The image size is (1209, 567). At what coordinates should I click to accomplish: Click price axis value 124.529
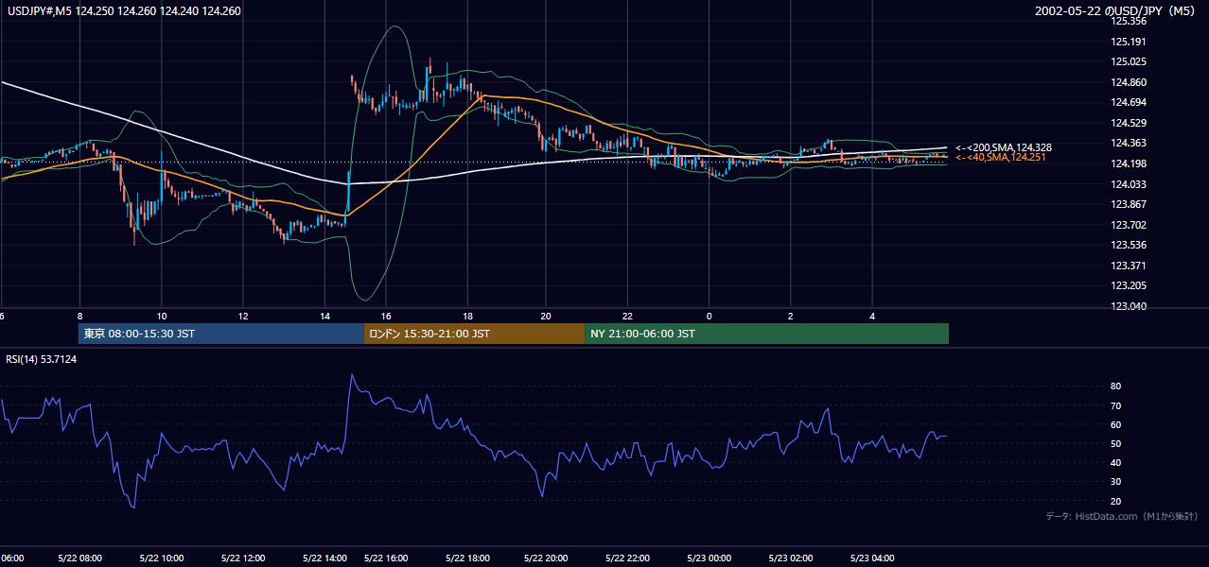click(1130, 123)
